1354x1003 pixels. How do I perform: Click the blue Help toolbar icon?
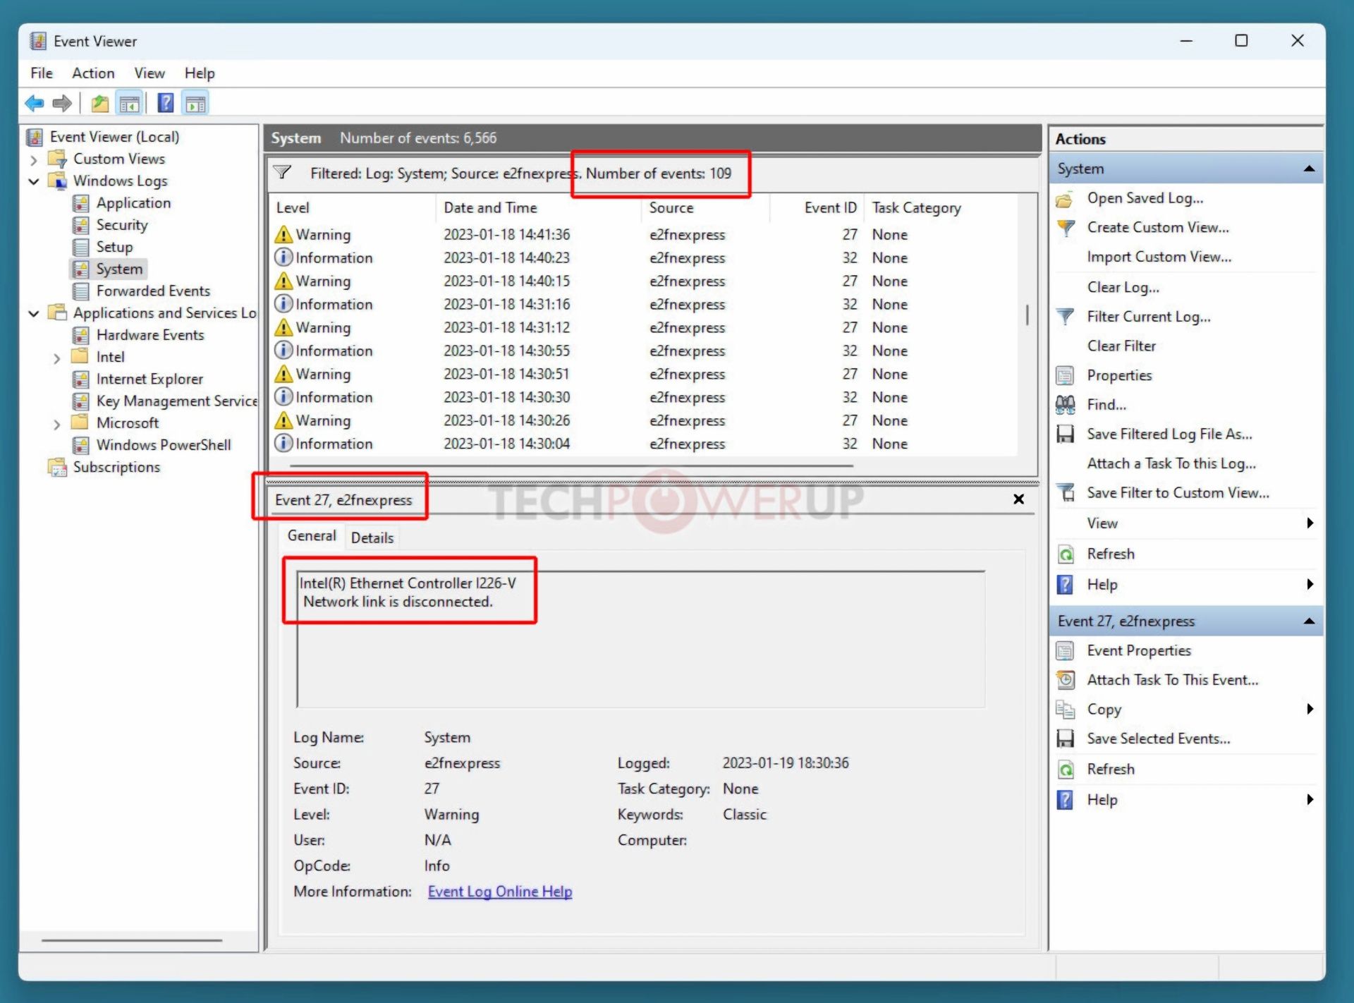coord(165,104)
